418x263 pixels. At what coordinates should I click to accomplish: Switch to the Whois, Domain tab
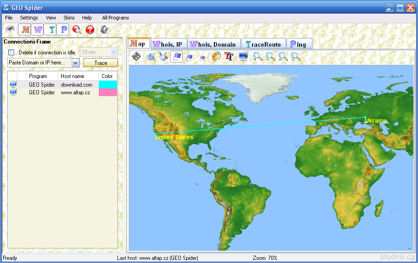[x=214, y=44]
